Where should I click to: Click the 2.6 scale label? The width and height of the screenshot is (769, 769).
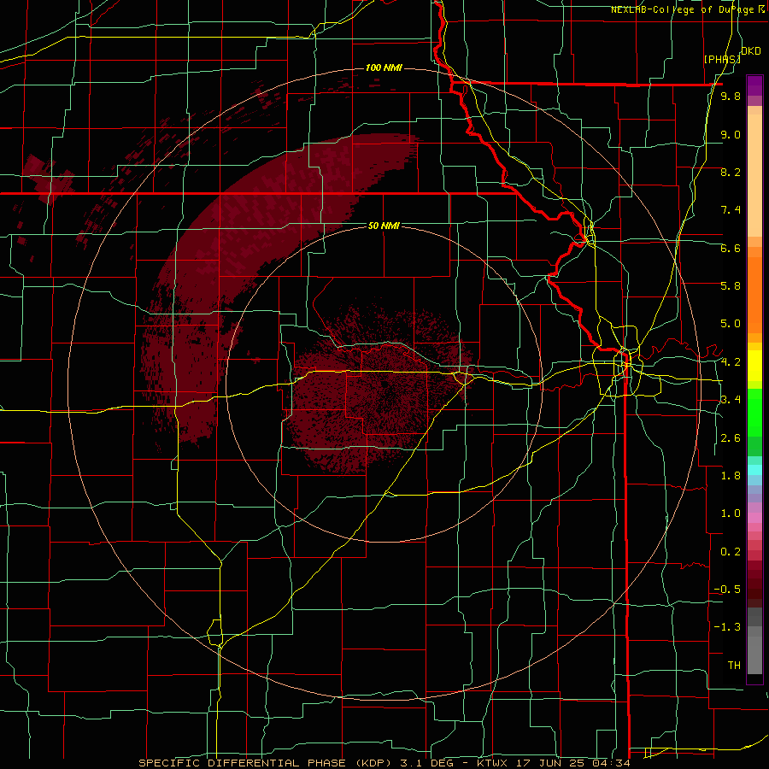(731, 438)
